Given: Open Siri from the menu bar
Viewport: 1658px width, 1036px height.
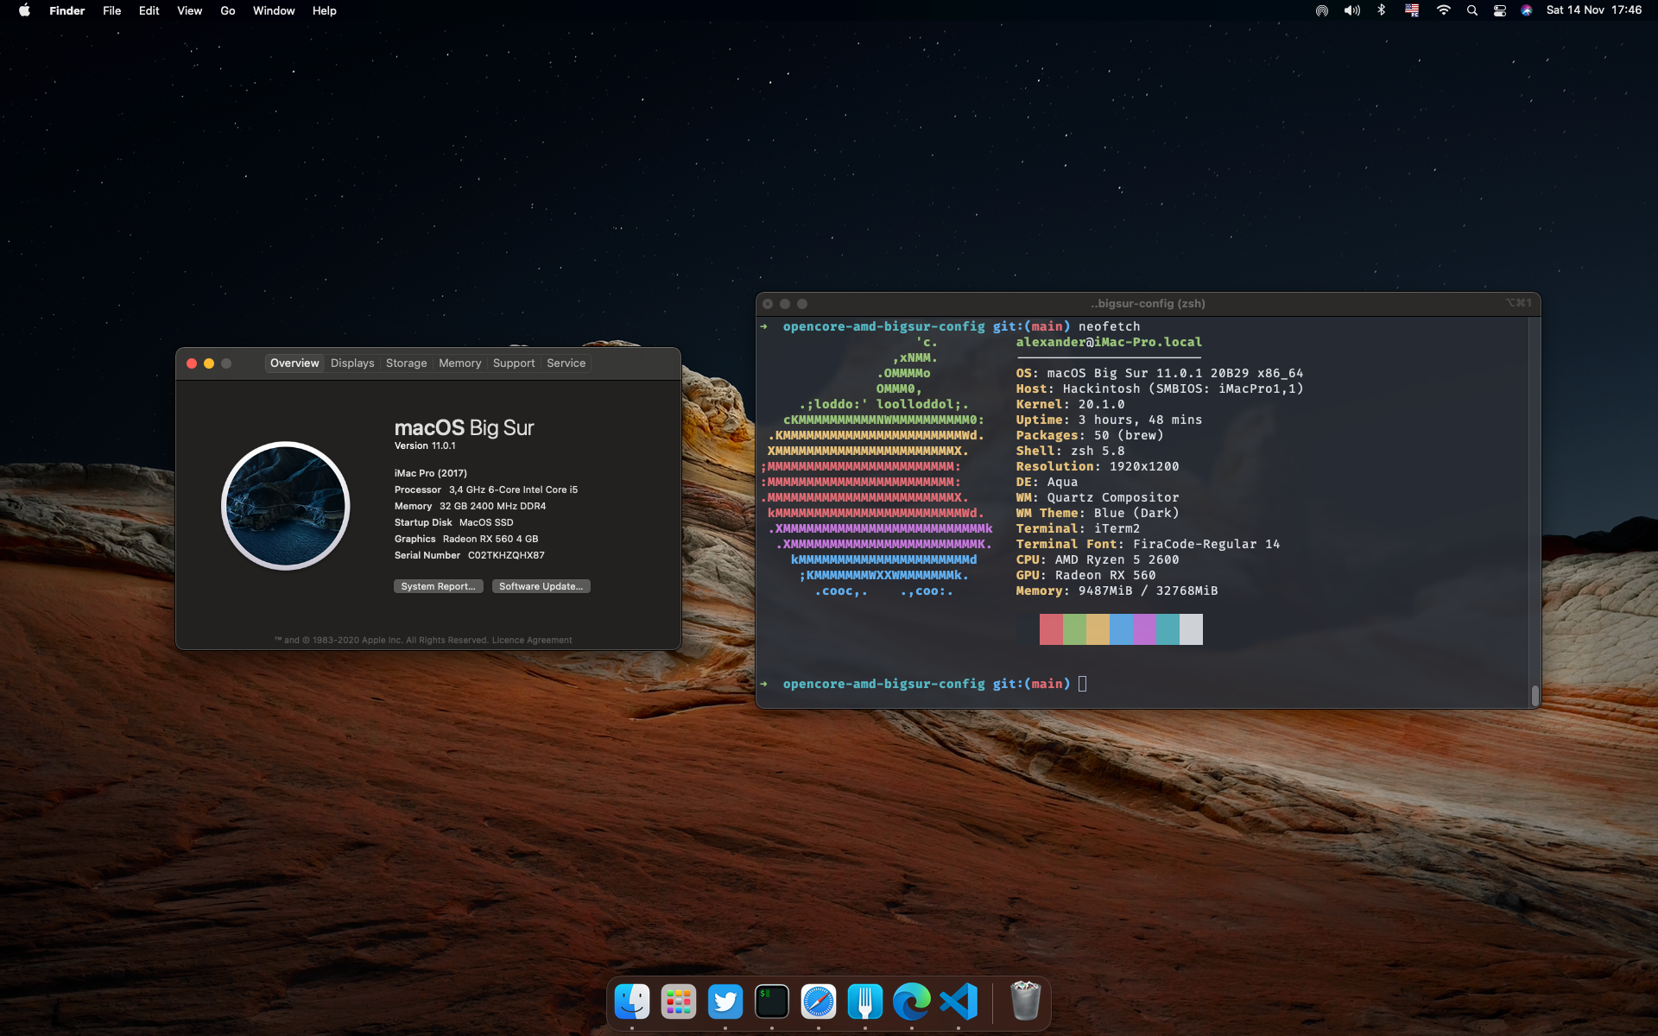Looking at the screenshot, I should pos(1527,10).
